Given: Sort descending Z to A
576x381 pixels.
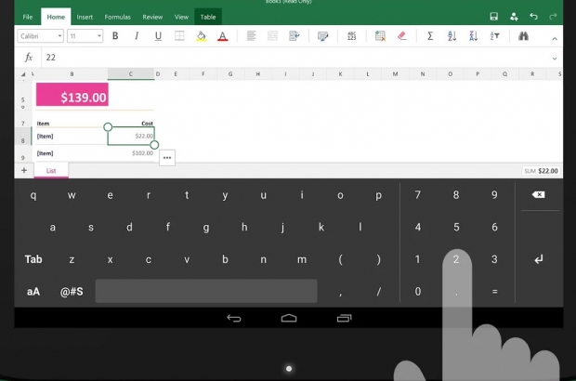Looking at the screenshot, I should point(473,35).
